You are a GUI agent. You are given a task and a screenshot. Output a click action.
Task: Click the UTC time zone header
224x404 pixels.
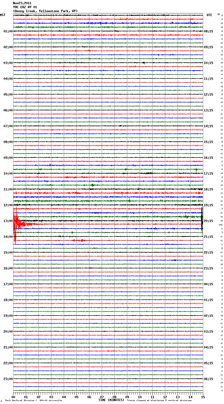coord(210,15)
